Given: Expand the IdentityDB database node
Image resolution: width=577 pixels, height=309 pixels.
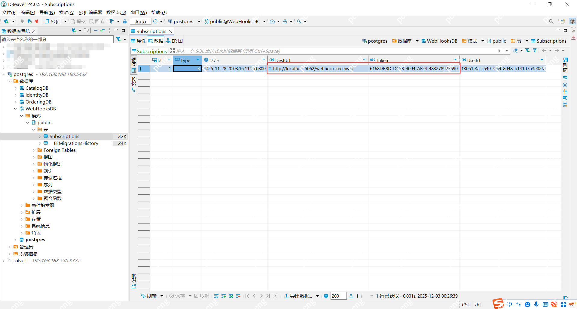Looking at the screenshot, I should coord(16,95).
